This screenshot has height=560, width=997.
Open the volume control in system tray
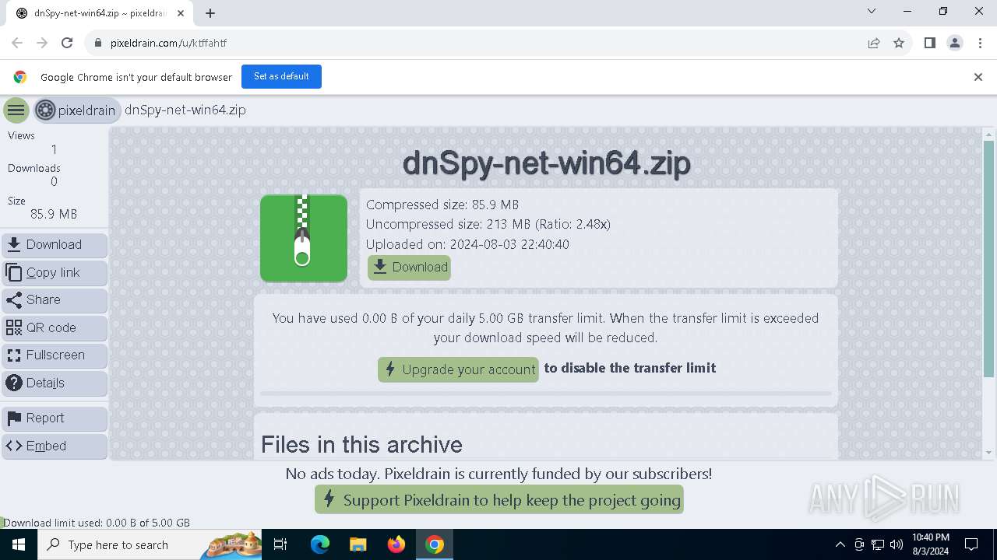tap(896, 544)
